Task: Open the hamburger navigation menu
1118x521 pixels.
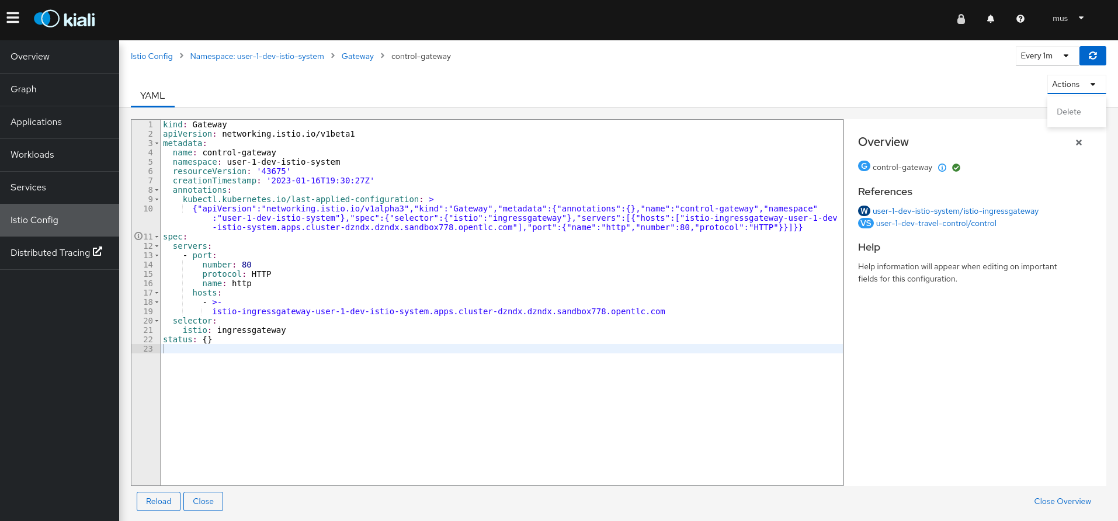Action: tap(13, 18)
